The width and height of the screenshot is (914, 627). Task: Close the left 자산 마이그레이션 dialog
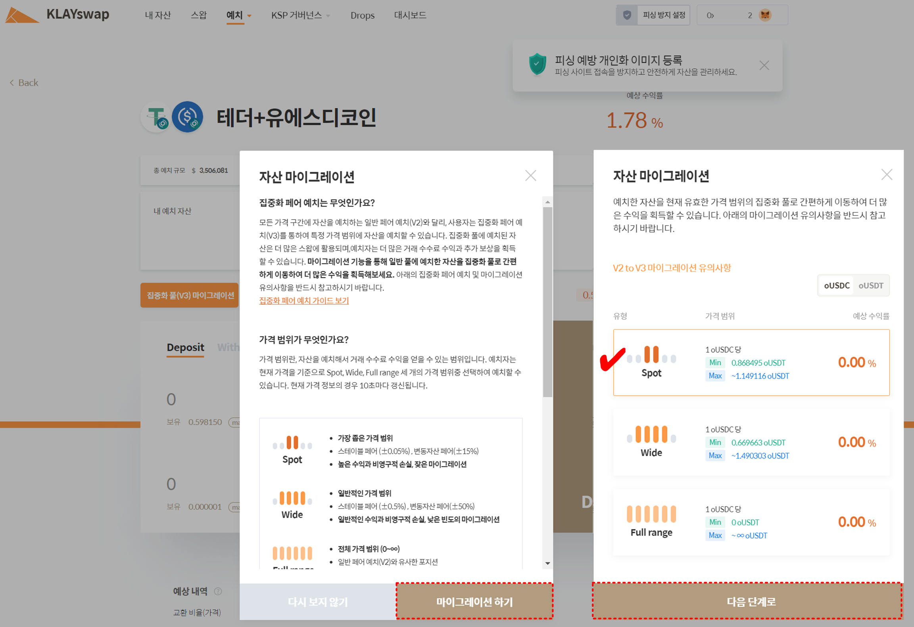(530, 176)
